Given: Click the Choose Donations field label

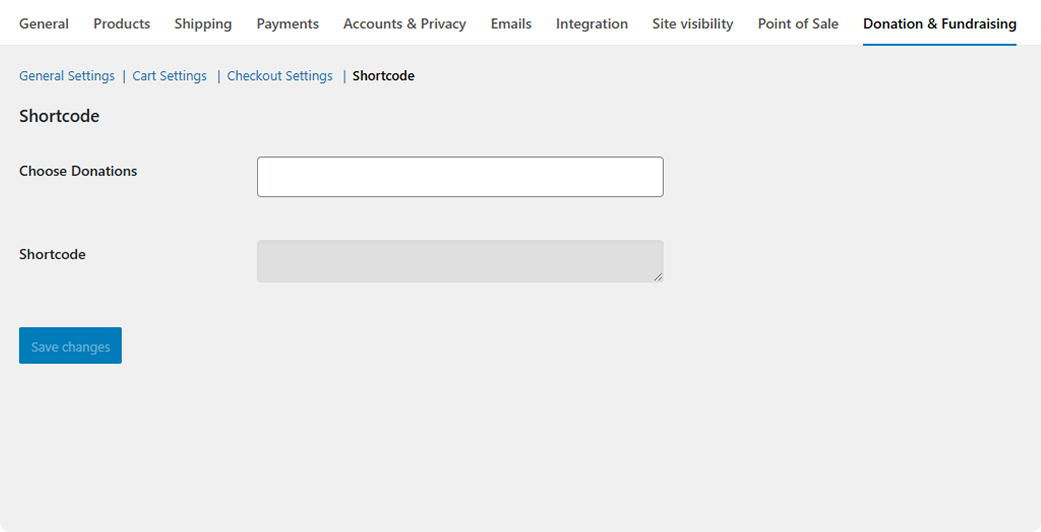Looking at the screenshot, I should tap(78, 171).
